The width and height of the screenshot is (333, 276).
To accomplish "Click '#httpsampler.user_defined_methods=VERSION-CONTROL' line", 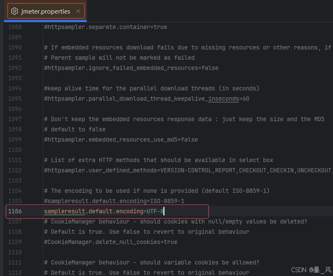I will pyautogui.click(x=188, y=171).
